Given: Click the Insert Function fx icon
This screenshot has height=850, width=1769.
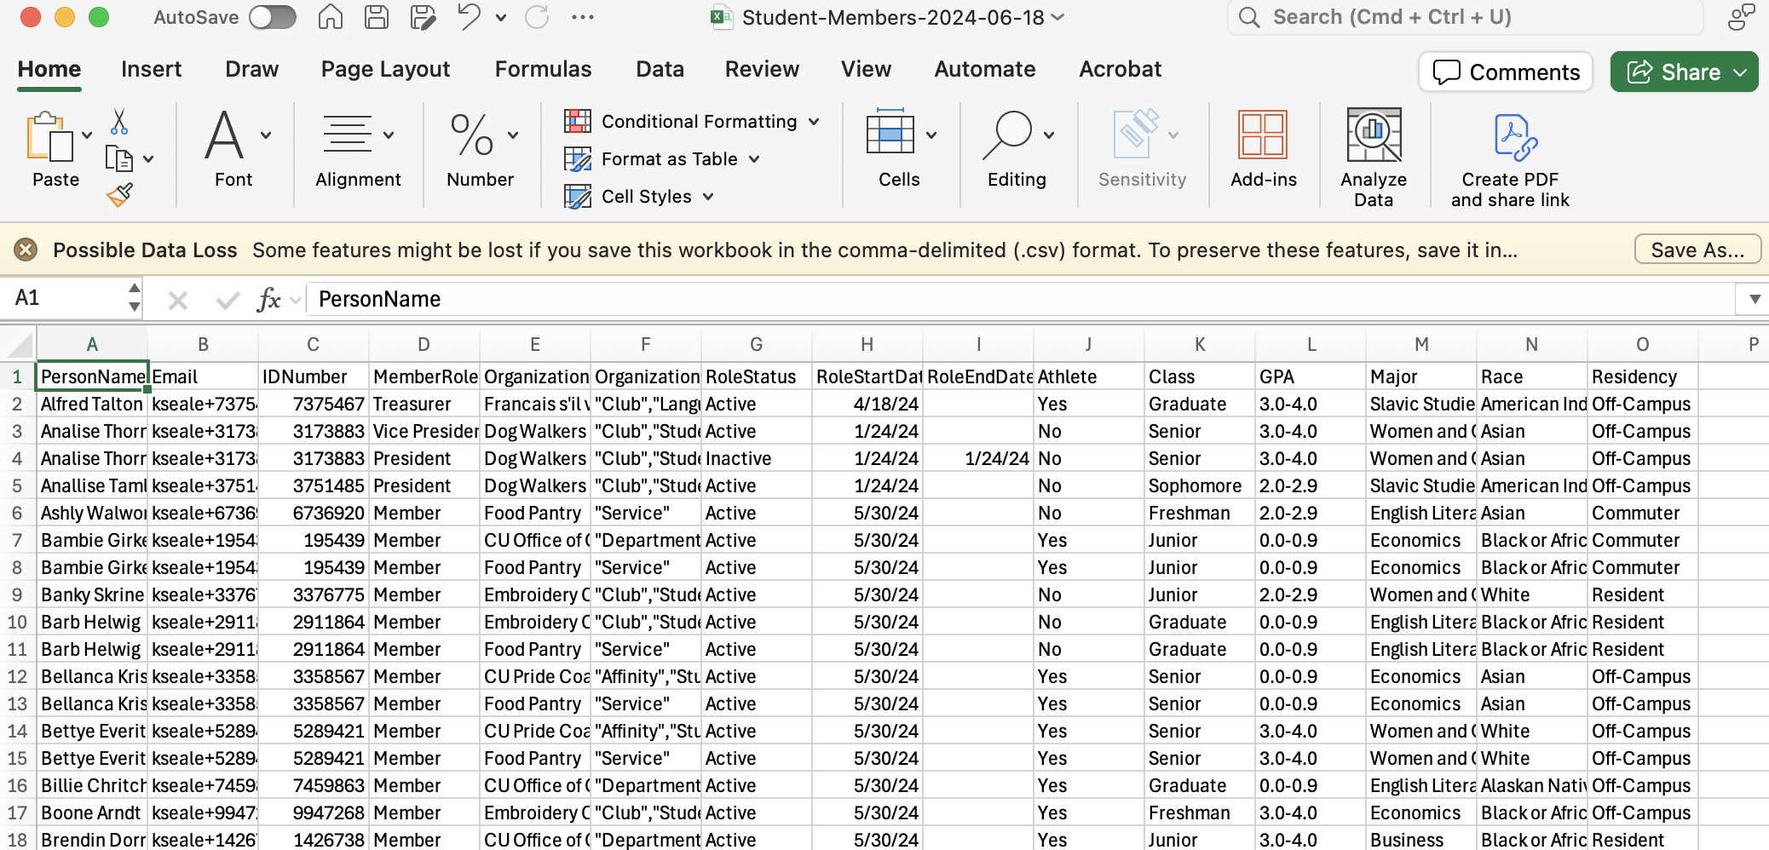Looking at the screenshot, I should (x=268, y=300).
